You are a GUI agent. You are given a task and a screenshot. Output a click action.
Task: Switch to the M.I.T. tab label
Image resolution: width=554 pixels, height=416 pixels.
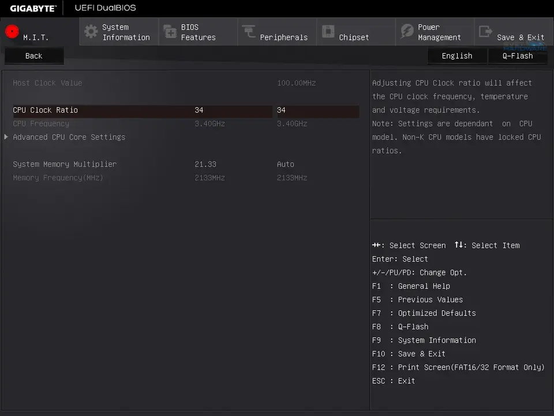[x=36, y=38]
